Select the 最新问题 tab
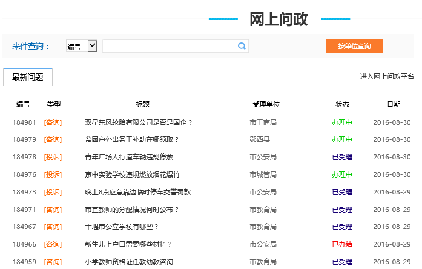The width and height of the screenshot is (422, 269). tap(28, 77)
